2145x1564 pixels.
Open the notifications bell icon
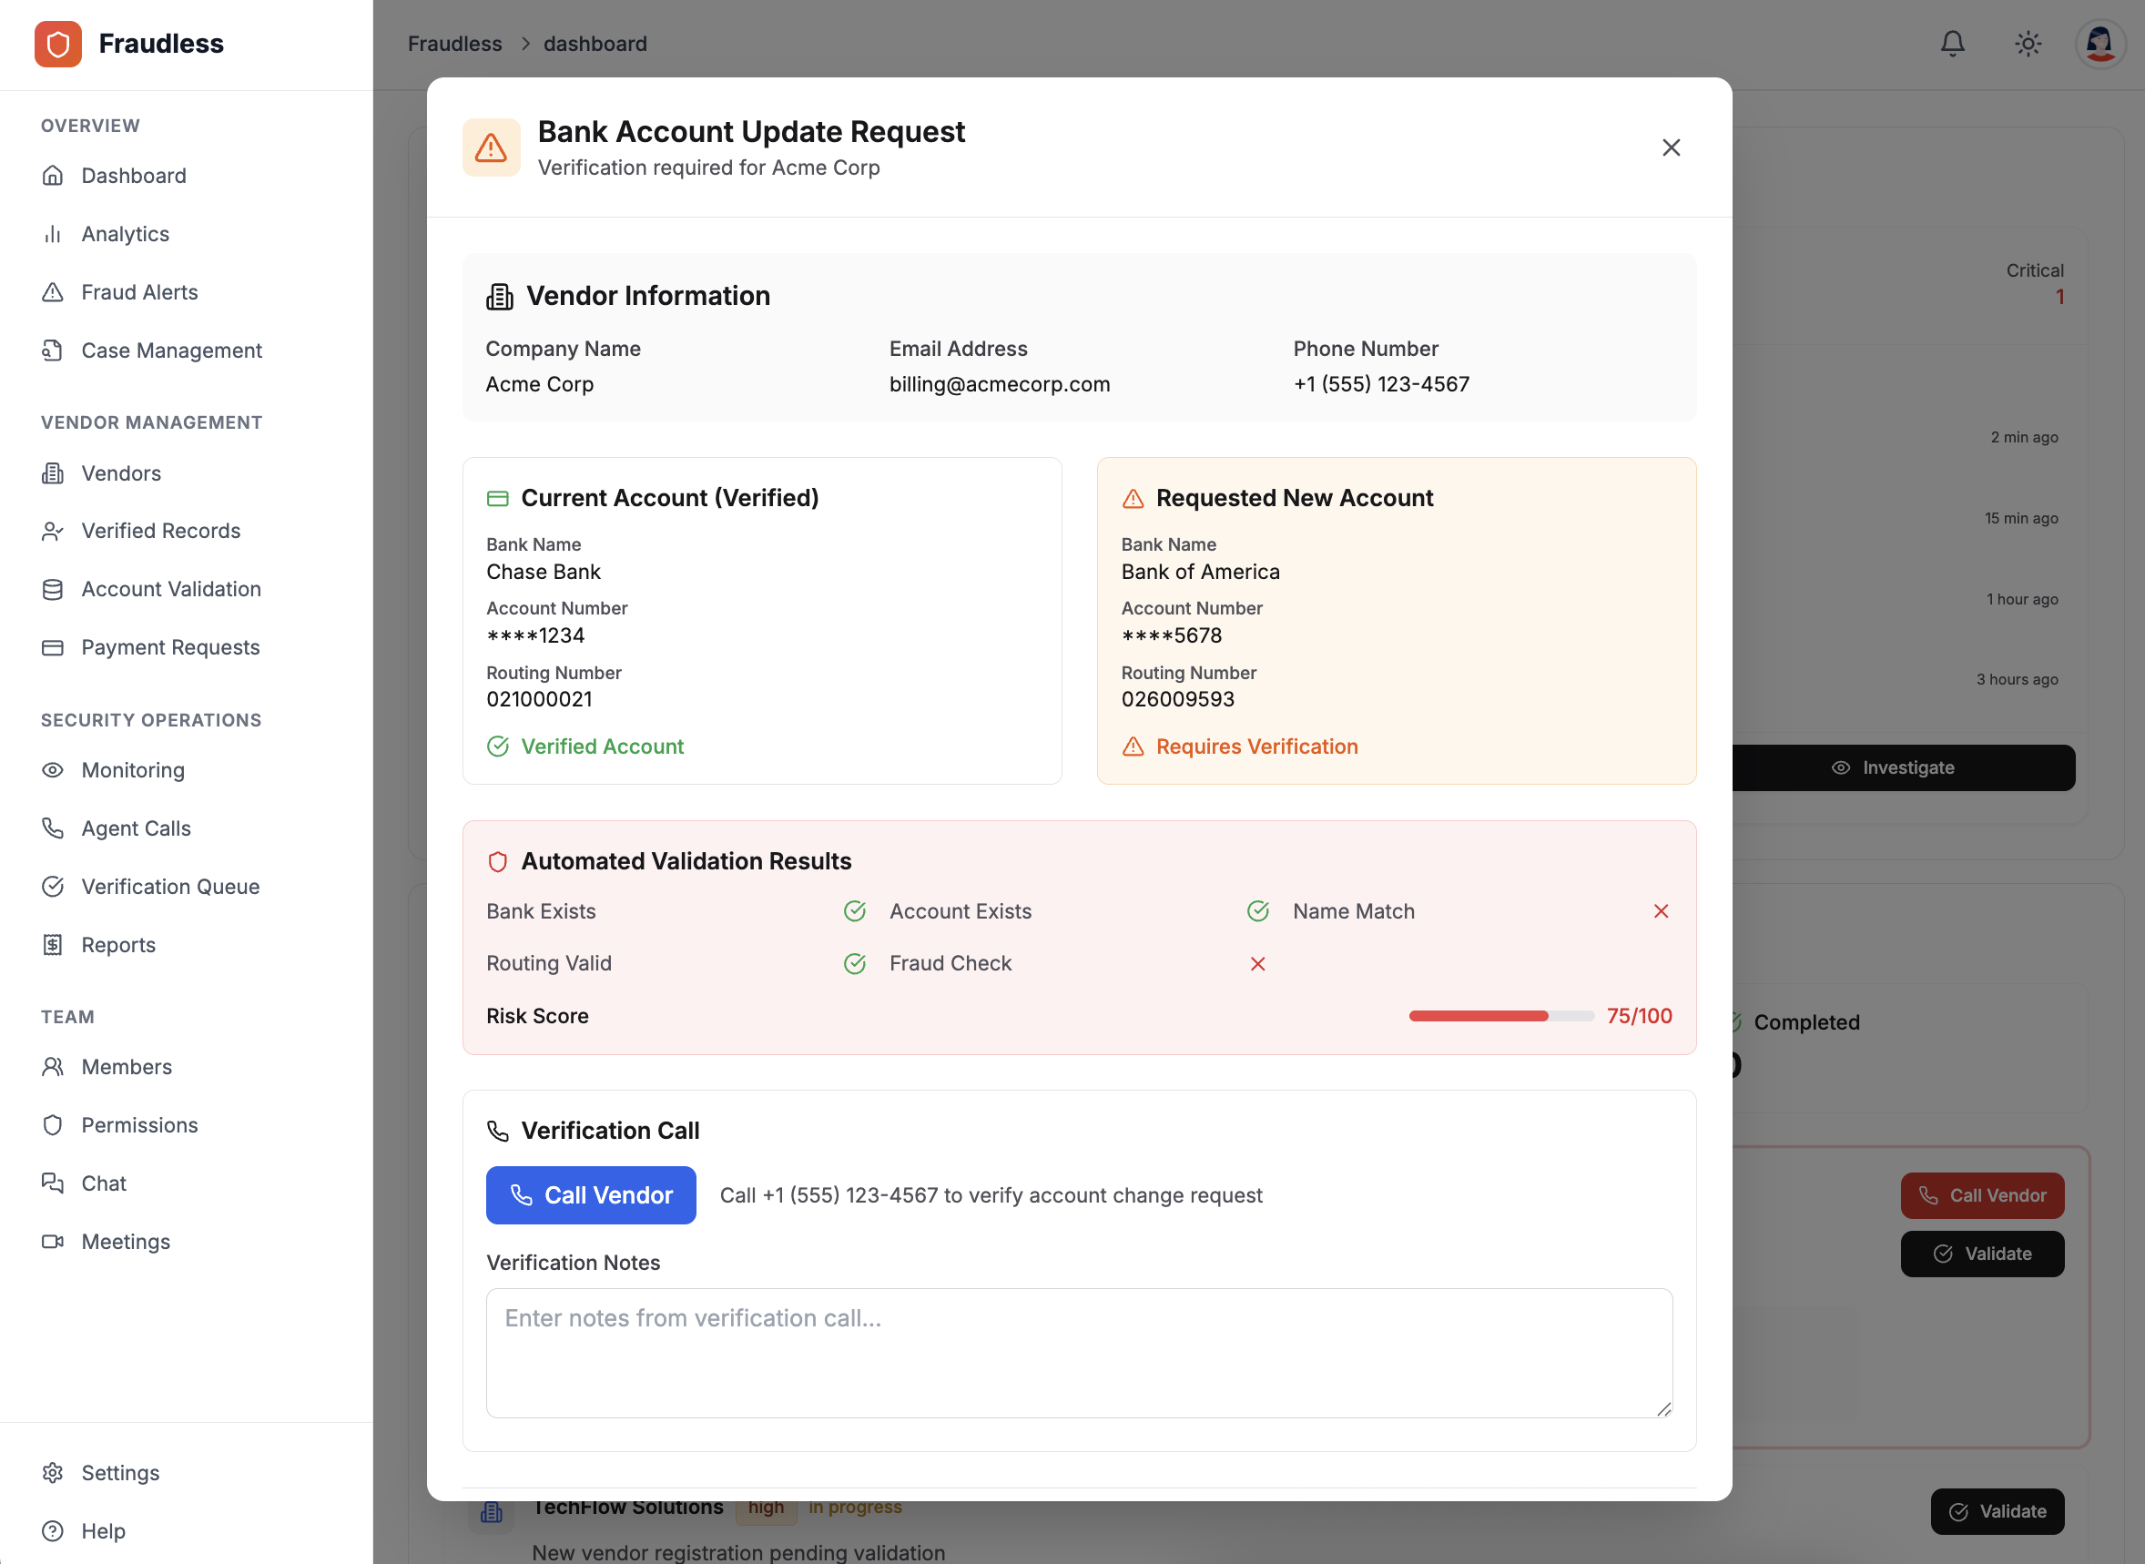[x=1952, y=44]
